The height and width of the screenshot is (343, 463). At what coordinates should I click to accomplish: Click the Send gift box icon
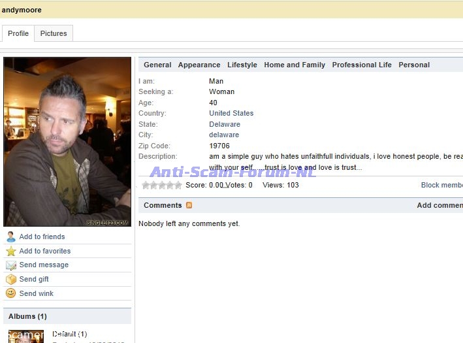(11, 279)
